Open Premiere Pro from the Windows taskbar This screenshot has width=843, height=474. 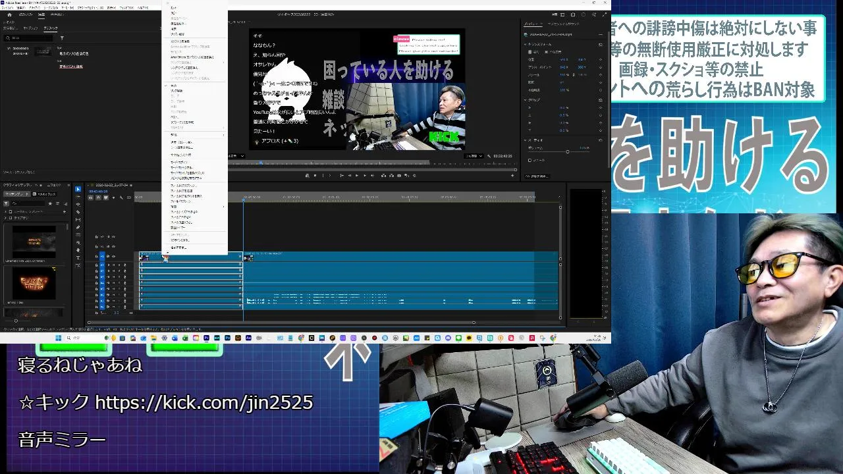tap(207, 338)
